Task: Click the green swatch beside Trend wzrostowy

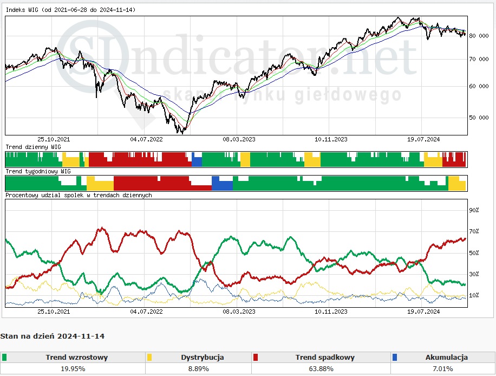Action: (4, 358)
